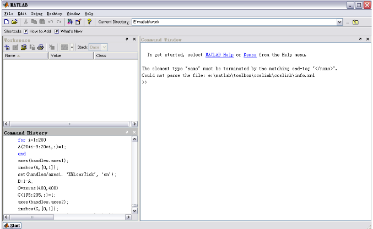This screenshot has width=373, height=229.
Task: Click the Current Directory path field
Action: point(234,22)
